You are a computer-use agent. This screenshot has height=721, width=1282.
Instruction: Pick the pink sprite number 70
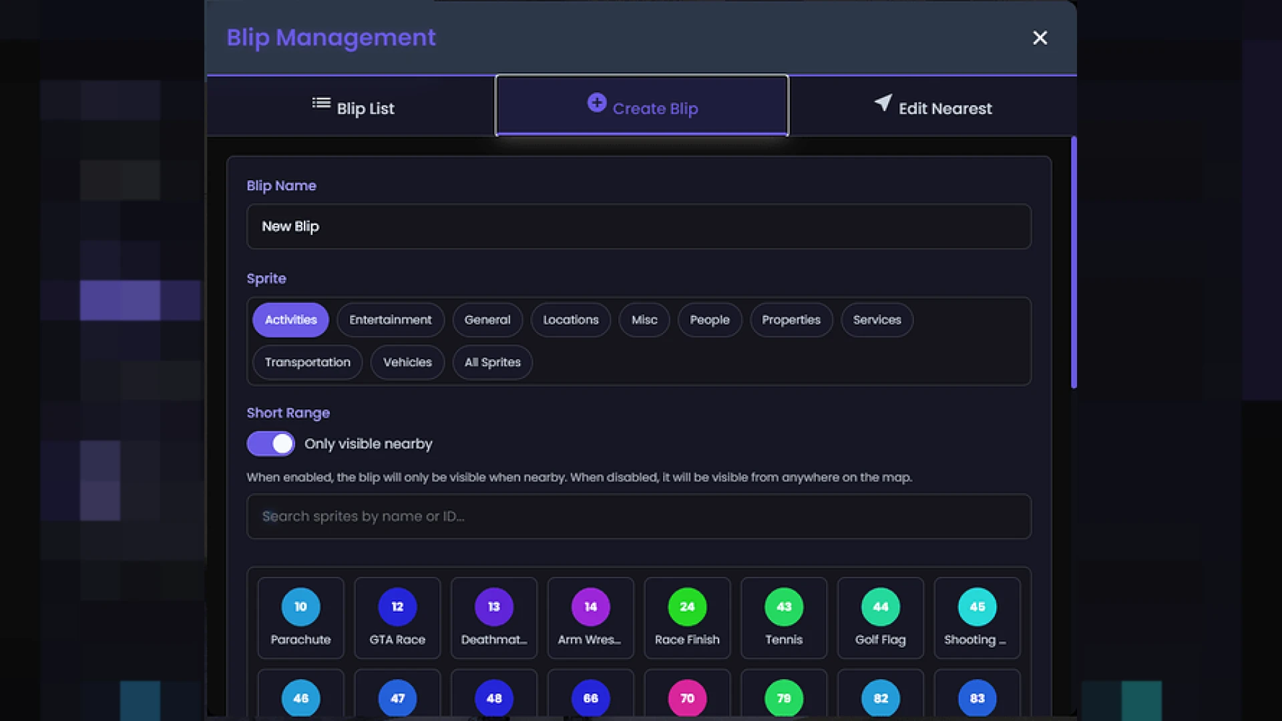coord(687,694)
